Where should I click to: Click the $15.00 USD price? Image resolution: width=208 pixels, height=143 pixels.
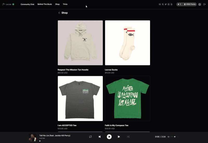click(x=109, y=73)
